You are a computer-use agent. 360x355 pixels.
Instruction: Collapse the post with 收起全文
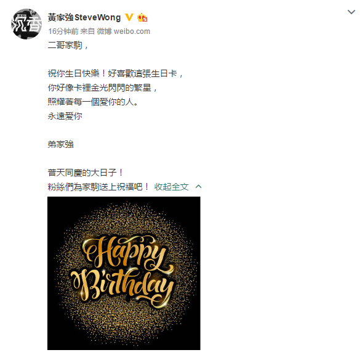(x=171, y=187)
